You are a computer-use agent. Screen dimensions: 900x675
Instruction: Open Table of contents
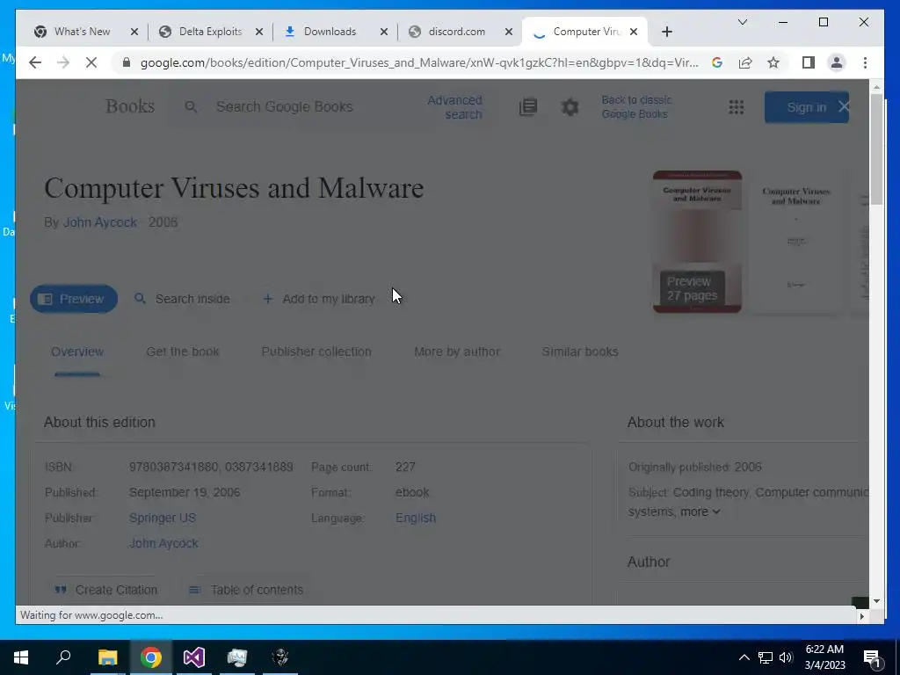246,590
